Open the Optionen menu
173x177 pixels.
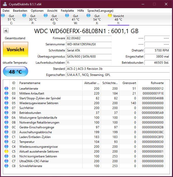(37, 11)
